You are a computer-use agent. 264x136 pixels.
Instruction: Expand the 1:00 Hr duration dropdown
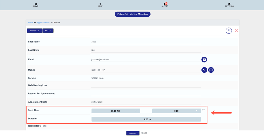coord(146,119)
